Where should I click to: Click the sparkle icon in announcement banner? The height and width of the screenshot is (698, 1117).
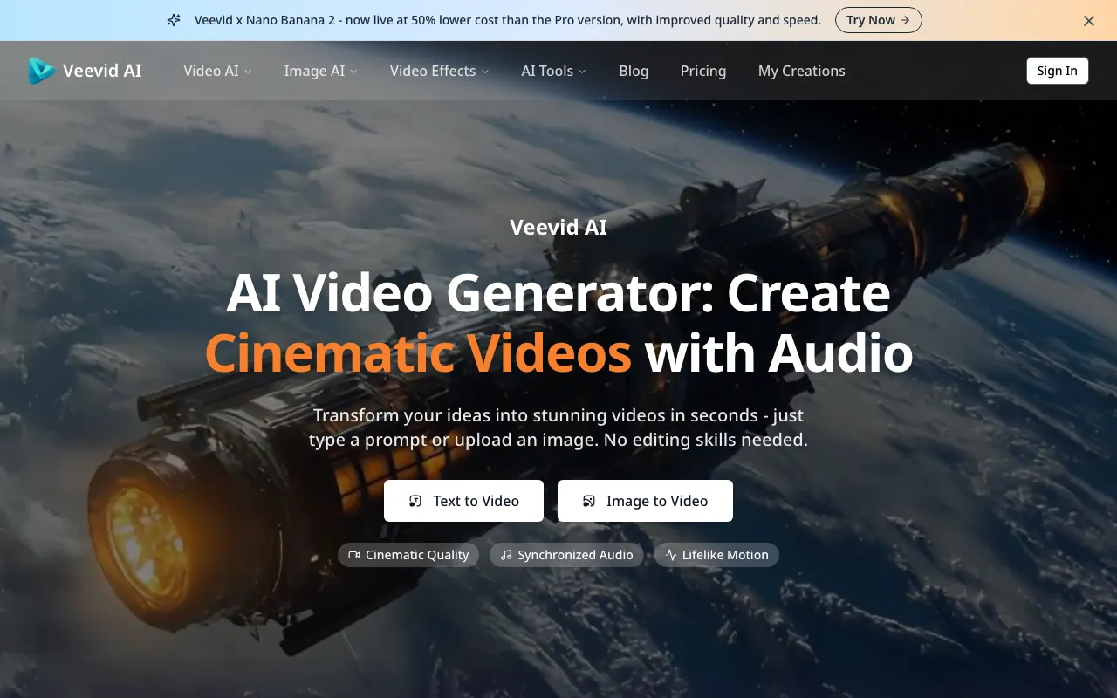click(174, 20)
